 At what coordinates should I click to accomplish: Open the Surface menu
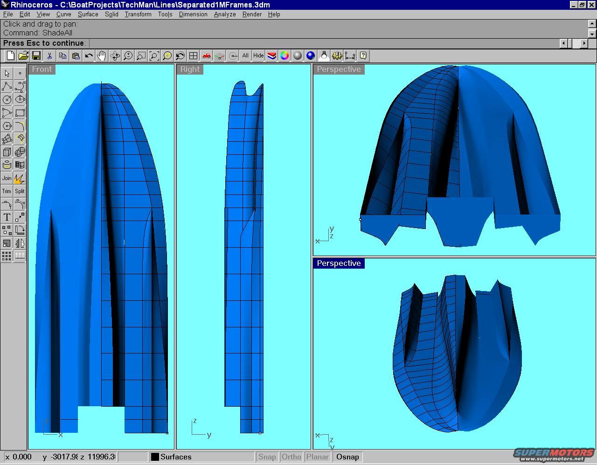(x=88, y=14)
